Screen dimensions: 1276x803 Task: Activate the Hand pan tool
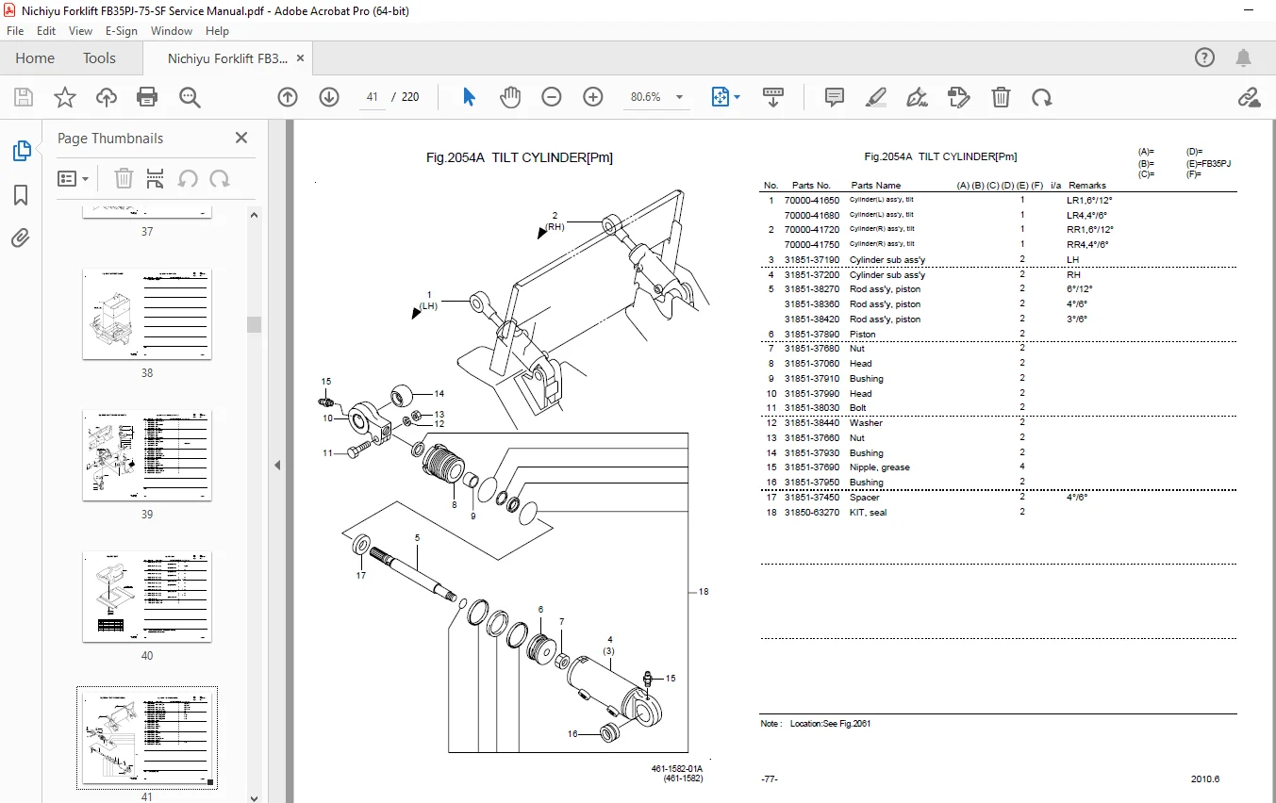510,97
